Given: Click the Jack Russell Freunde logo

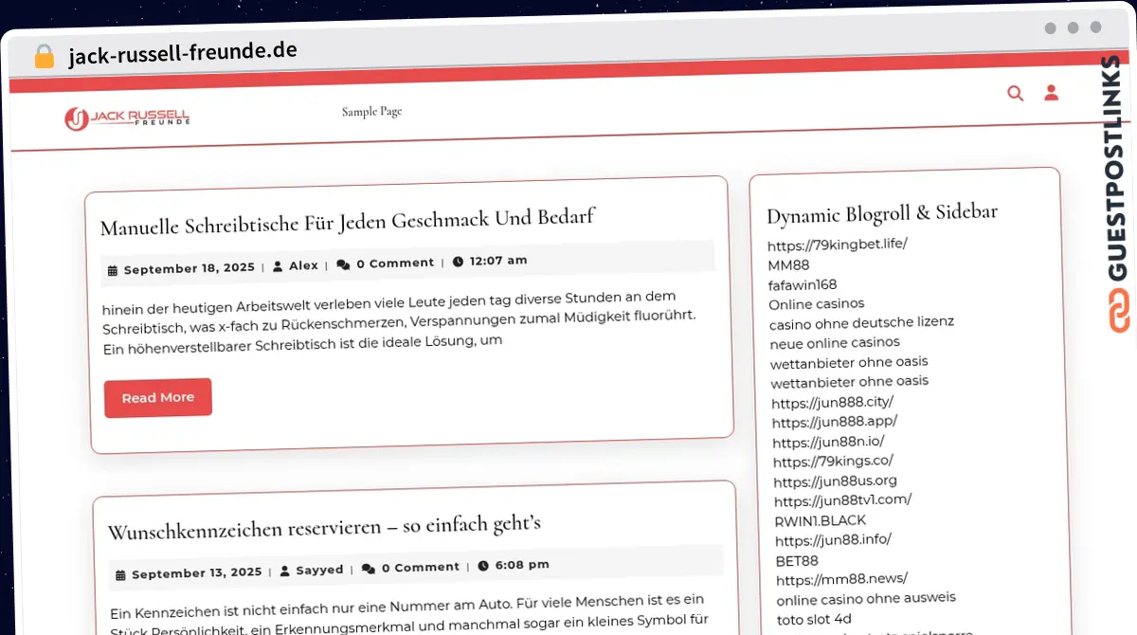Looking at the screenshot, I should (127, 118).
